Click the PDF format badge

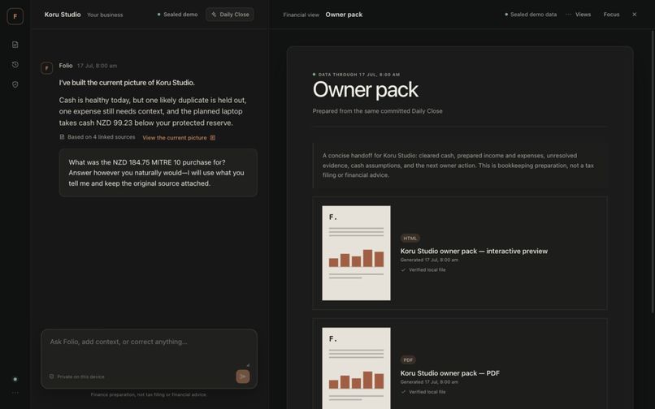408,359
